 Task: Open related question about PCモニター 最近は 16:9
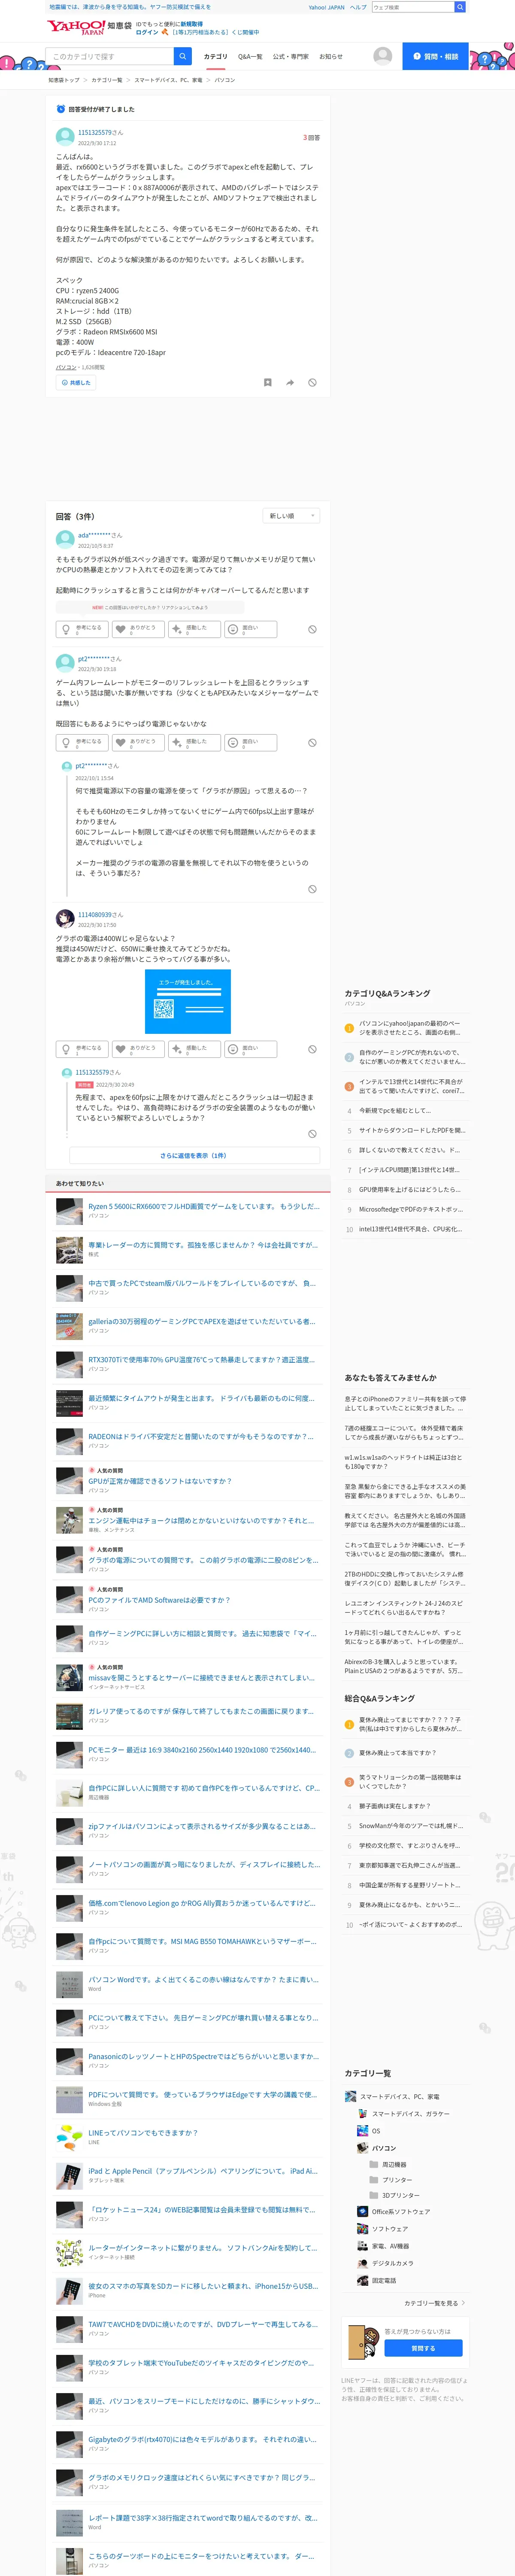[202, 1750]
